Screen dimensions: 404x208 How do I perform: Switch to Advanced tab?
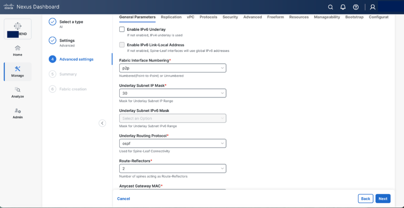(252, 17)
